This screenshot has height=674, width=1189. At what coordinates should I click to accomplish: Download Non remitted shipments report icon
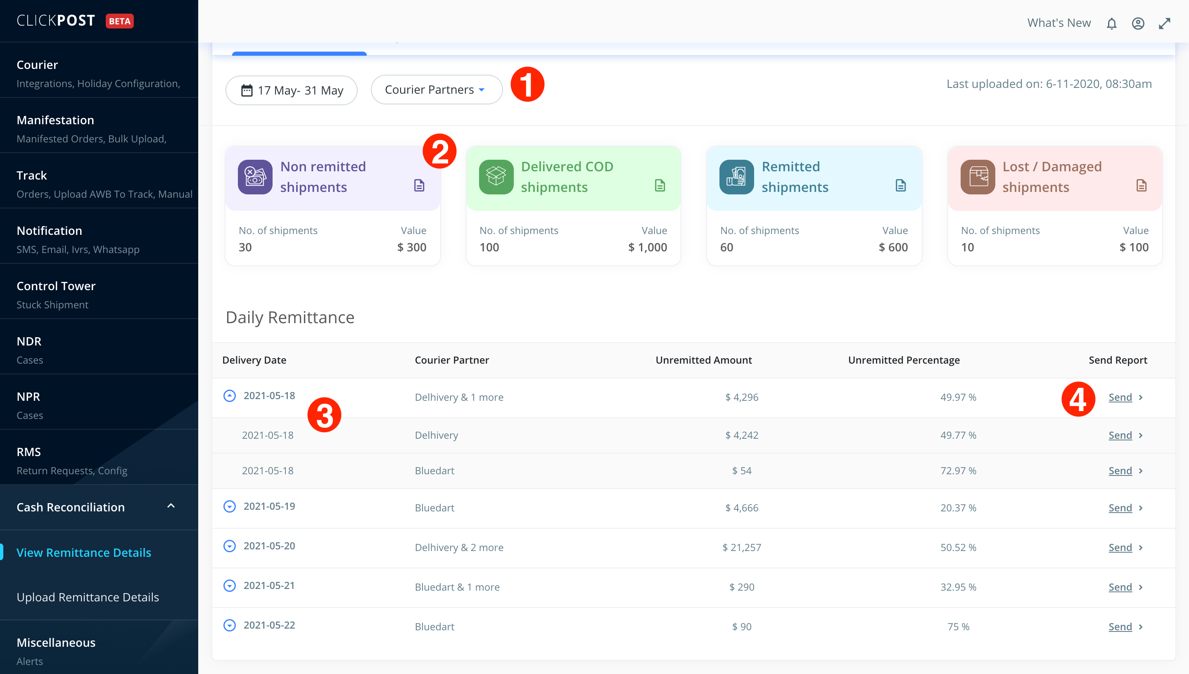pyautogui.click(x=419, y=186)
